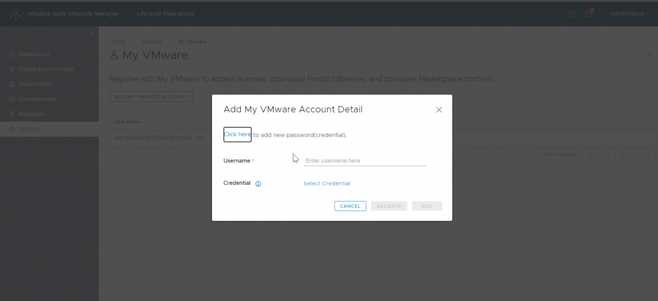
Task: Click the My VMware user icon heading
Action: [114, 55]
